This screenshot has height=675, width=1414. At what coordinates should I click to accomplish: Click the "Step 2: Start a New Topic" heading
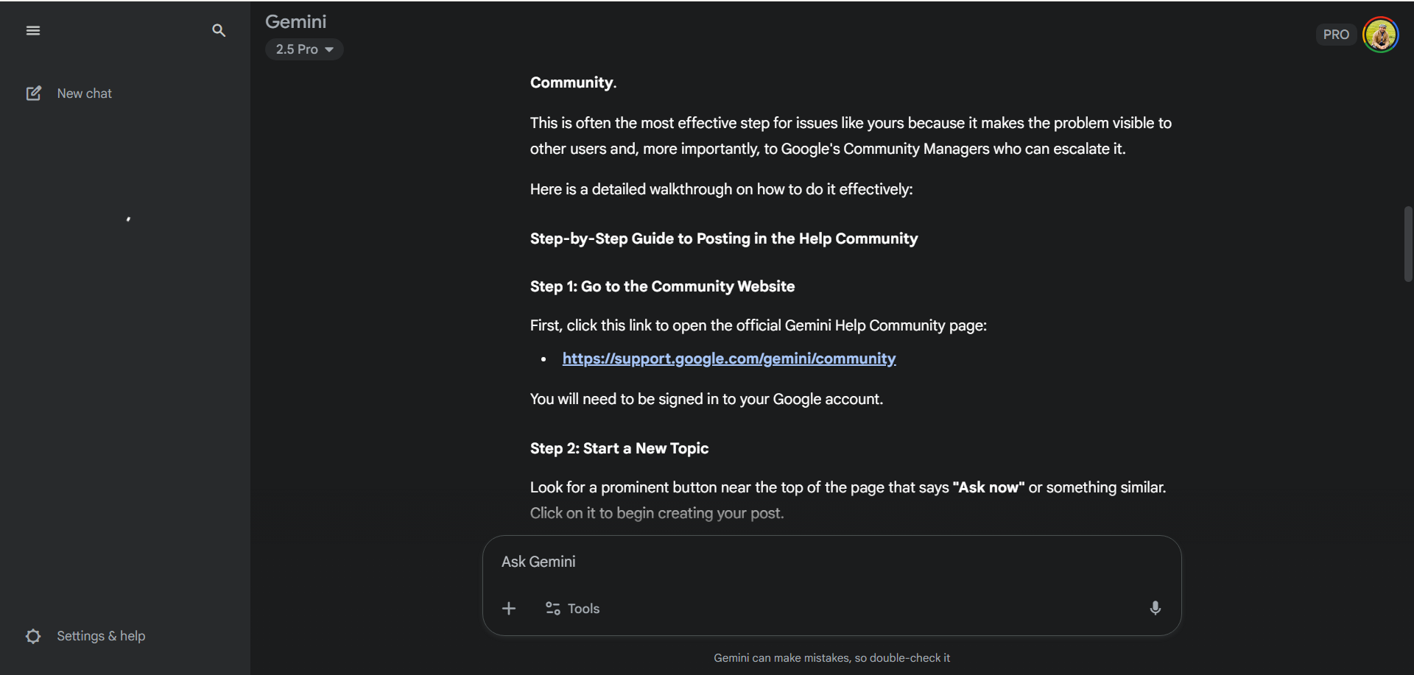pos(619,448)
